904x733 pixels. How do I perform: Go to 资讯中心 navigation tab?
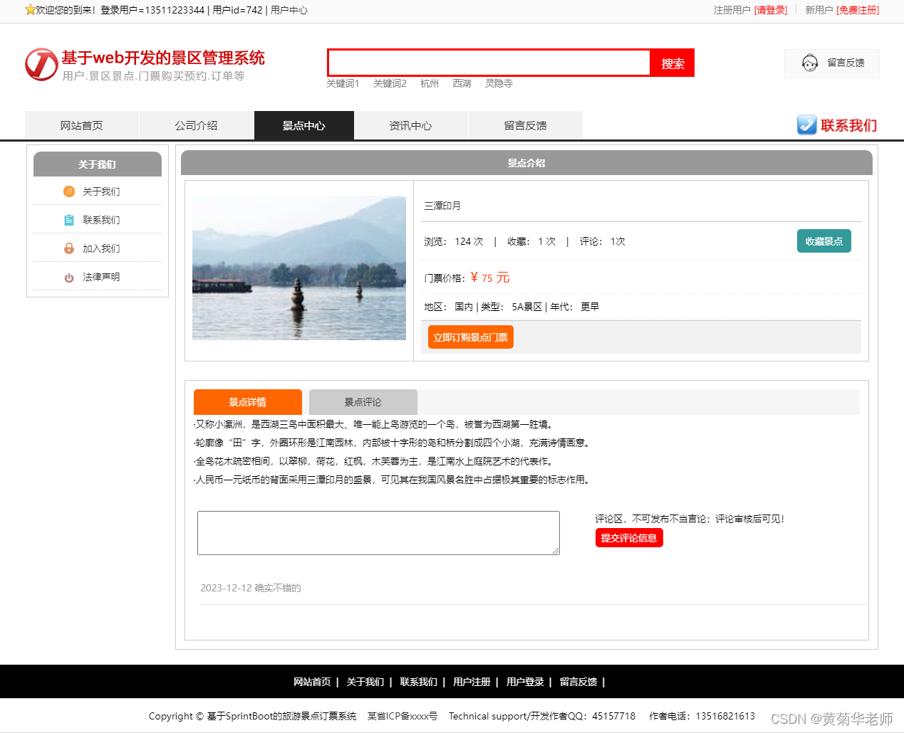pos(411,125)
